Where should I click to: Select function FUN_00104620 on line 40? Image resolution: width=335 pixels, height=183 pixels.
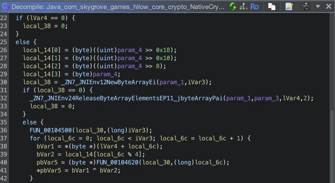pos(117,162)
